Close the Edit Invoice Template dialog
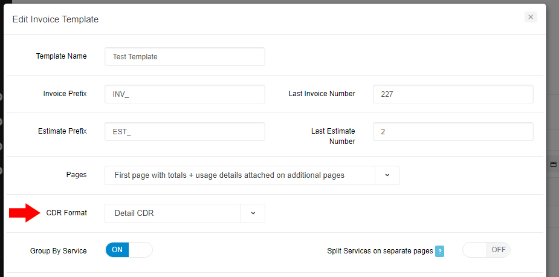The image size is (559, 277). pos(530,18)
